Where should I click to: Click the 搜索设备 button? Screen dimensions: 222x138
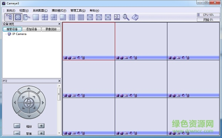[x=12, y=29]
